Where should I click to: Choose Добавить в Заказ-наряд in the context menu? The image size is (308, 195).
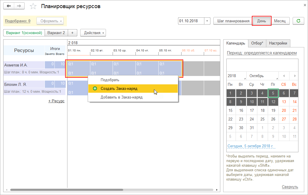coord(133,97)
